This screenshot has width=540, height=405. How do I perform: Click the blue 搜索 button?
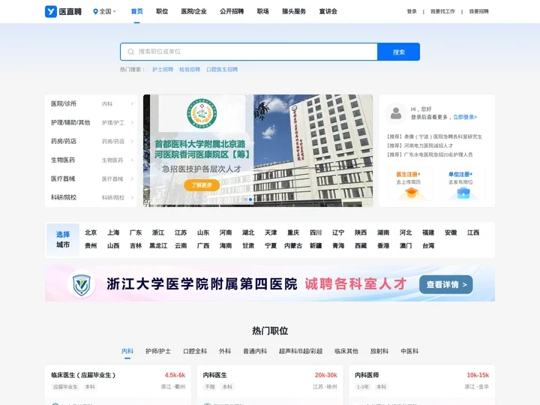(x=399, y=52)
